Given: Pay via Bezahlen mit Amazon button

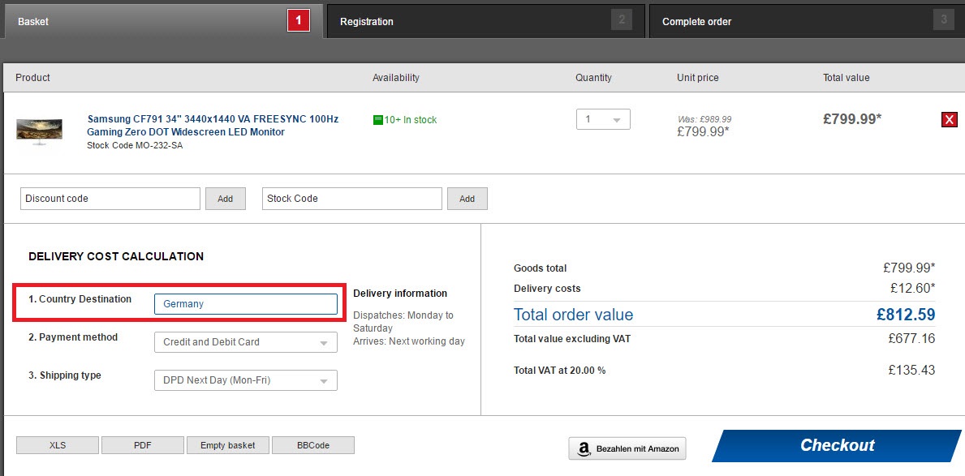Looking at the screenshot, I should point(627,449).
